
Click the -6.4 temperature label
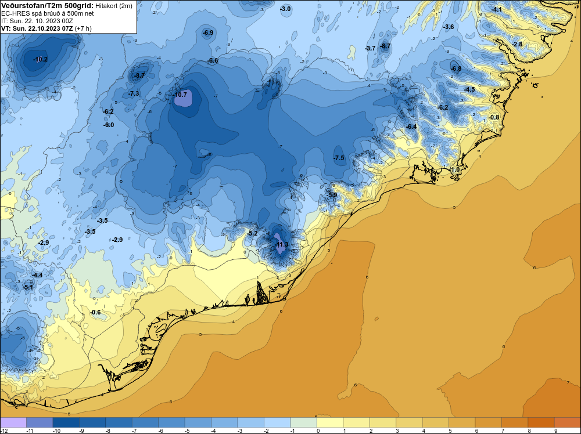click(411, 126)
